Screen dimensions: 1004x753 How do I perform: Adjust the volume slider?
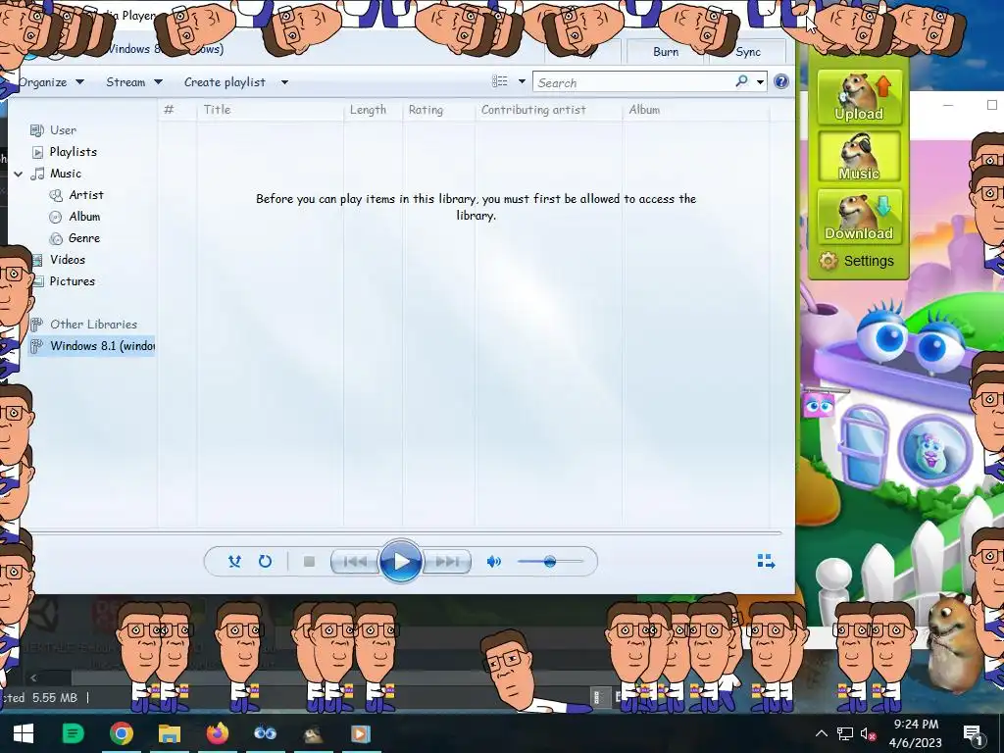(x=551, y=562)
